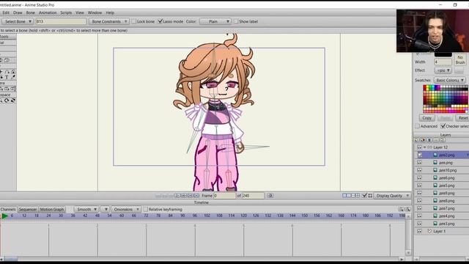
Task: Open the Display Quality dropdown
Action: [392, 196]
